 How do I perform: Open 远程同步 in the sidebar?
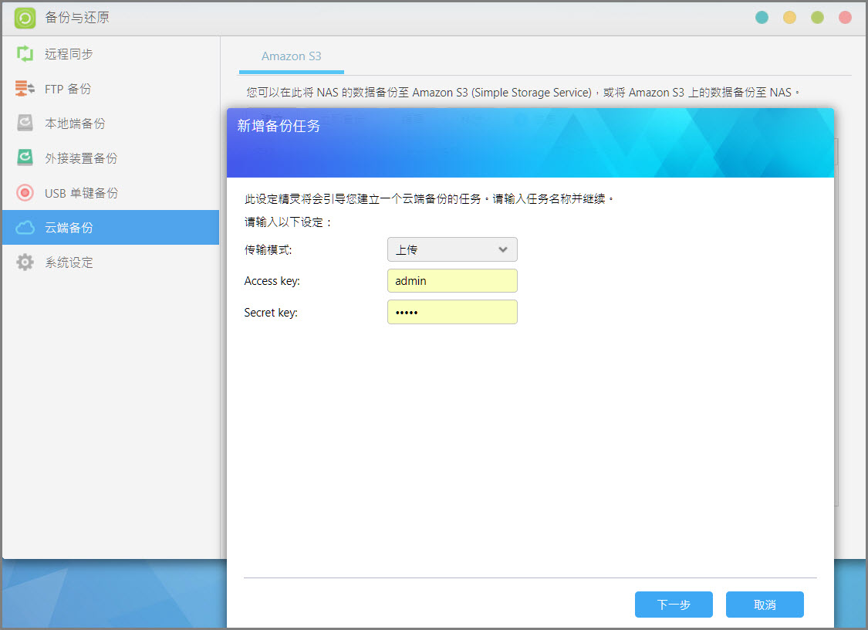pyautogui.click(x=110, y=54)
